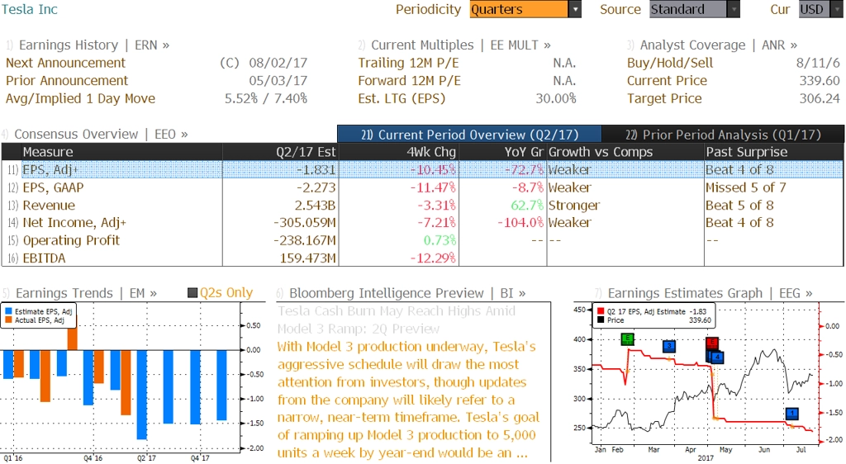Click the black Price legend swatch
The height and width of the screenshot is (464, 846).
point(601,320)
